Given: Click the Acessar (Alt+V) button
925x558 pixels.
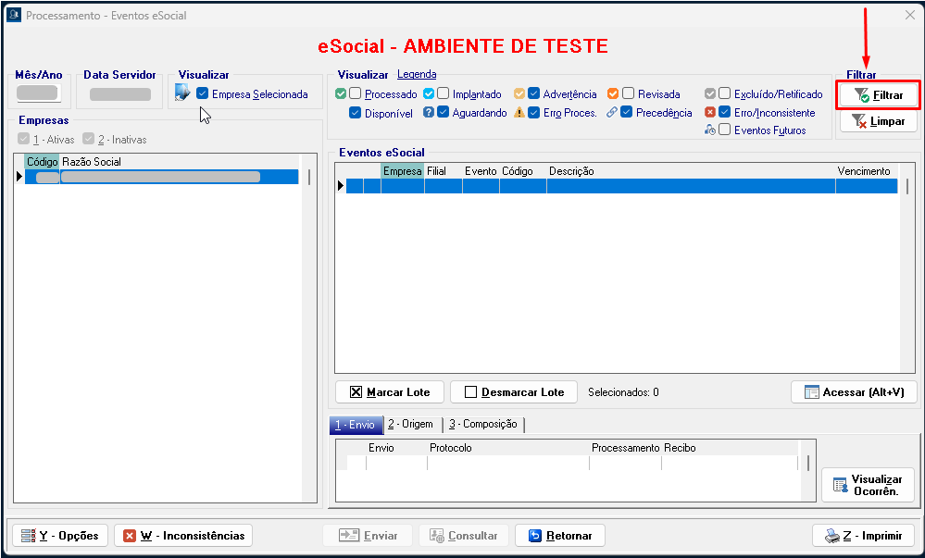Looking at the screenshot, I should (x=854, y=391).
